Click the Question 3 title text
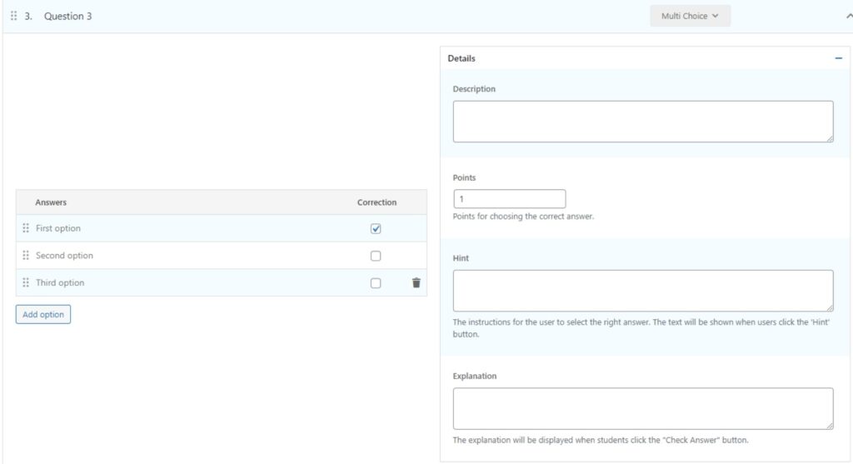The image size is (853, 464). (67, 16)
